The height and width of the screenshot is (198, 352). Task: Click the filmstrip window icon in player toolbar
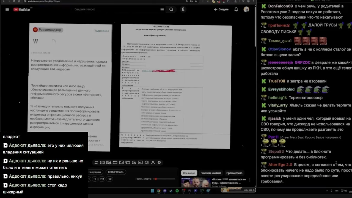pos(128,163)
